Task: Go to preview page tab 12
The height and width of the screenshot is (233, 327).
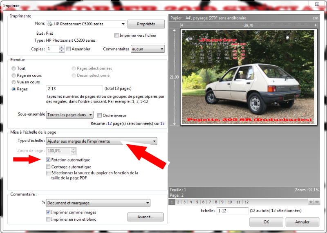Action: [246, 202]
